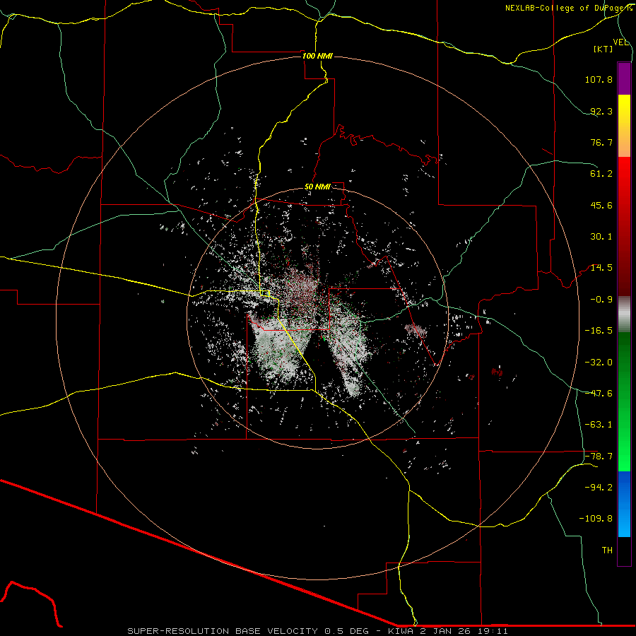This screenshot has height=636, width=636.
Task: Select the 30.1 velocity scale value
Action: click(x=601, y=237)
